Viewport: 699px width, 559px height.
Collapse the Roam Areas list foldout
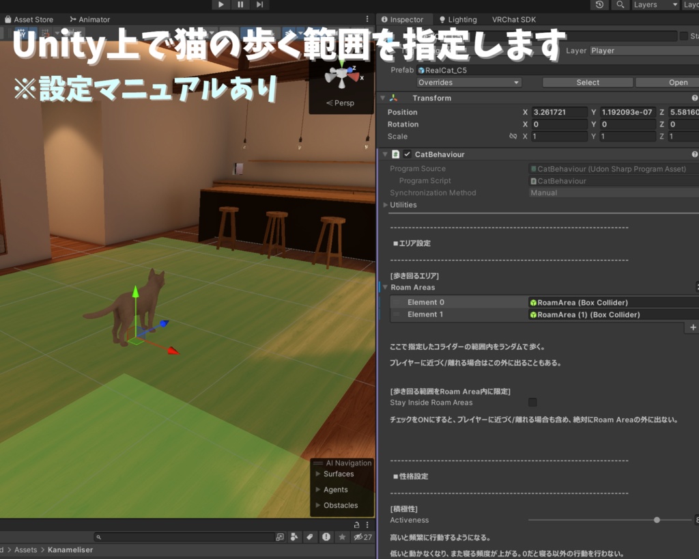385,287
